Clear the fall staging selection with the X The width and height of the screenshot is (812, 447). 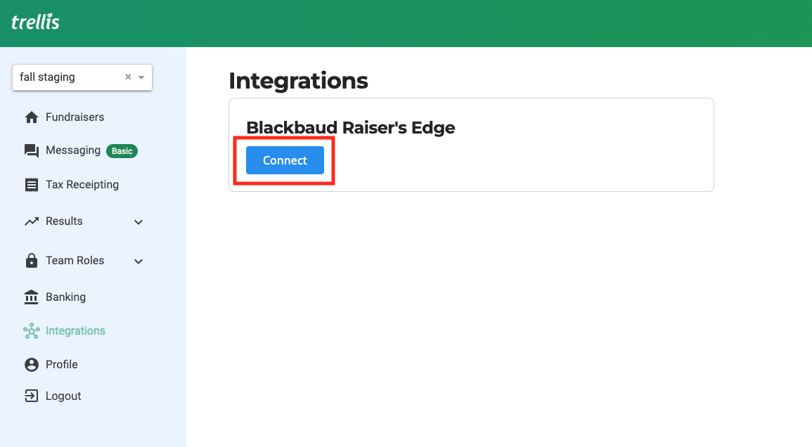(127, 77)
